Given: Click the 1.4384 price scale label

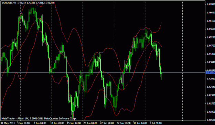Looking at the screenshot, I should point(211,62).
